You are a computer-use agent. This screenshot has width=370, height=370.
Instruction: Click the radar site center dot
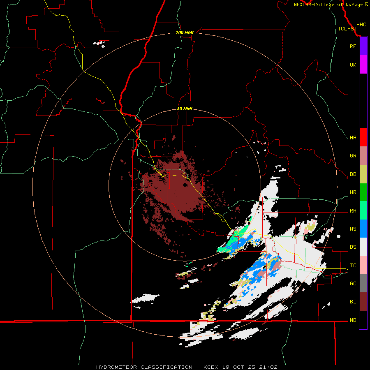point(185,185)
